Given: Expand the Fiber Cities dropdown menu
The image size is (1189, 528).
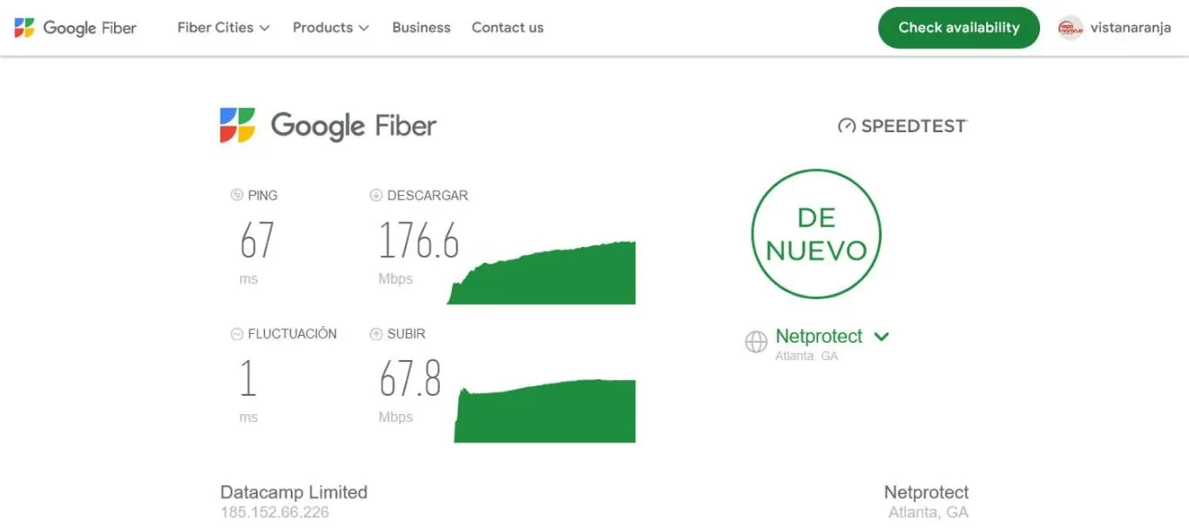Looking at the screenshot, I should point(223,28).
